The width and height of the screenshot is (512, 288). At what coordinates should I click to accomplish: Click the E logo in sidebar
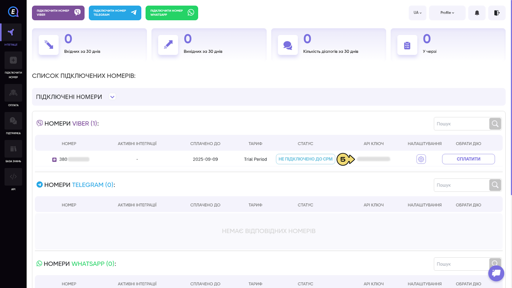click(x=13, y=12)
